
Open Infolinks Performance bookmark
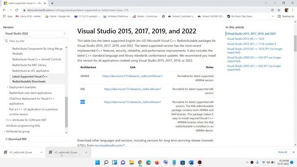pyautogui.click(x=116, y=16)
